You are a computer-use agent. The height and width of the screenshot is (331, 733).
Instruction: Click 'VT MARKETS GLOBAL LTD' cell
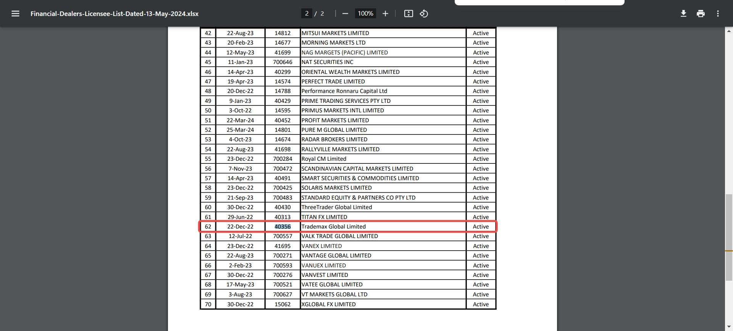pos(383,294)
